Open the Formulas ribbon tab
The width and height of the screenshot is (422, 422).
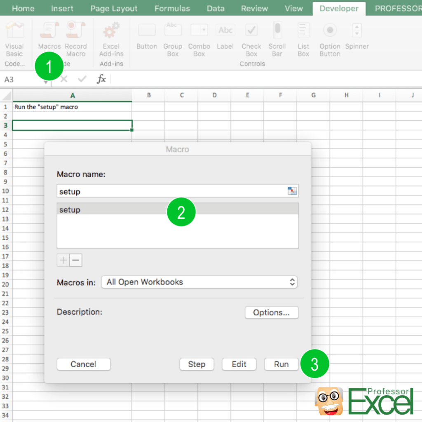(172, 8)
